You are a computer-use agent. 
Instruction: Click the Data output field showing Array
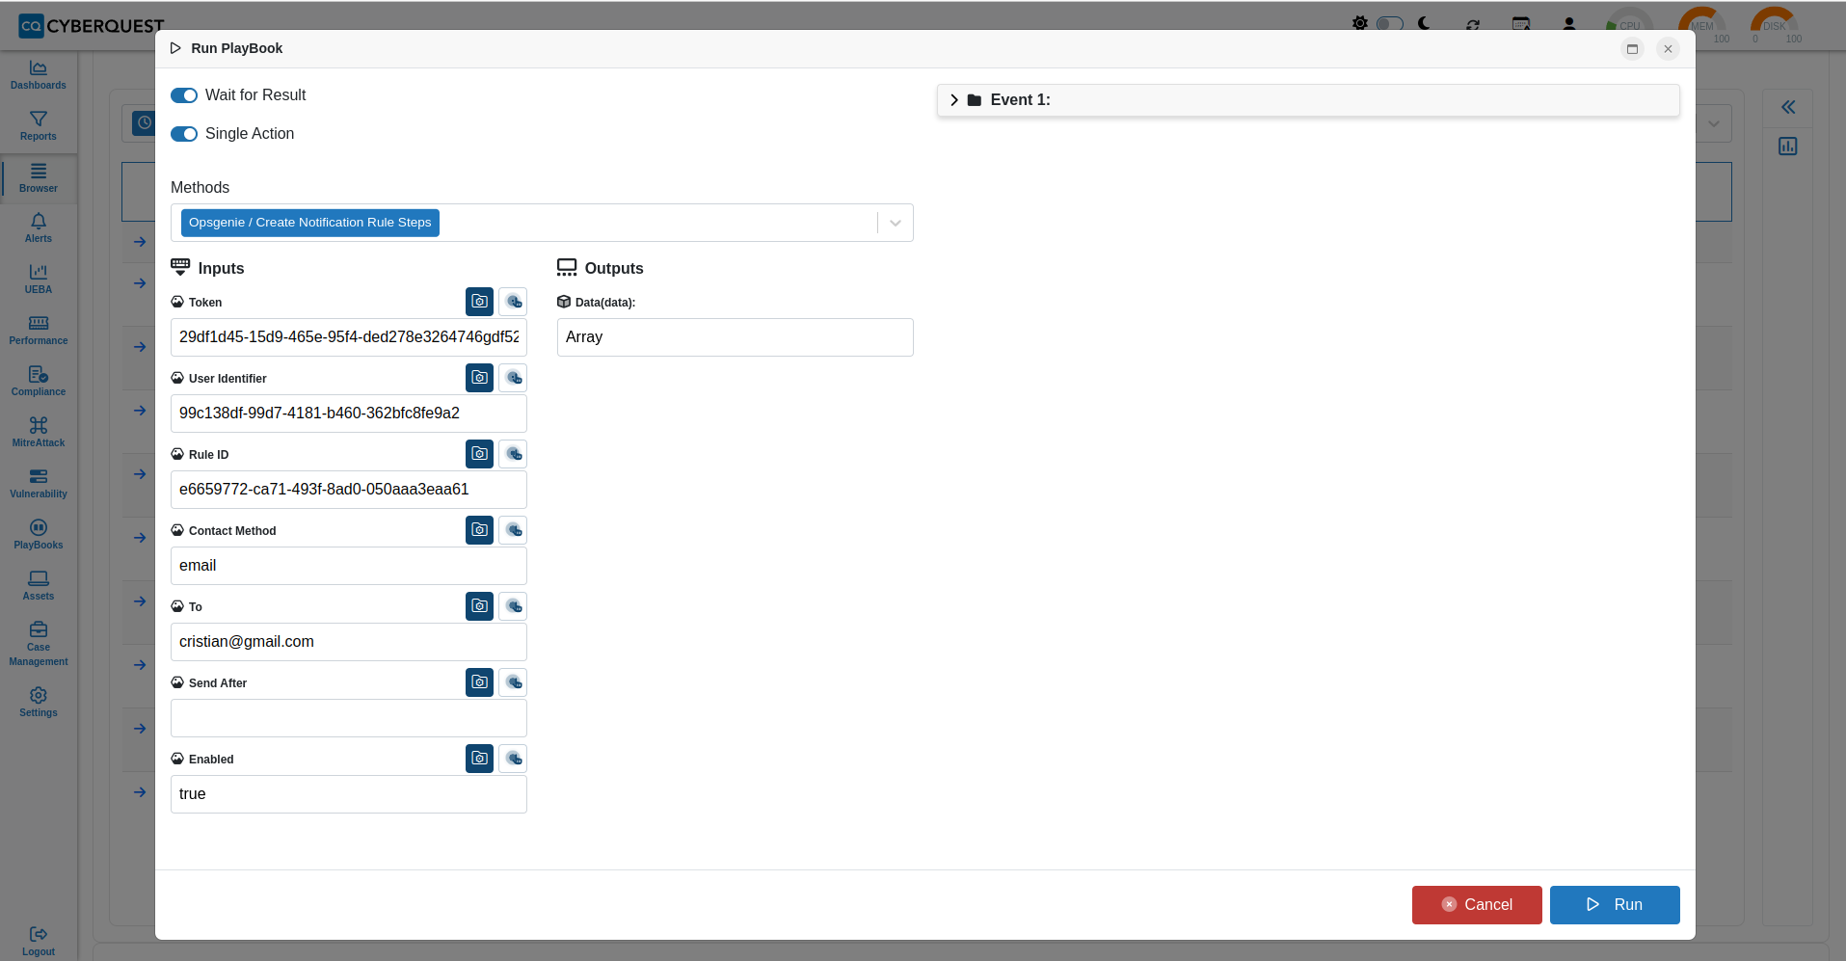click(736, 337)
